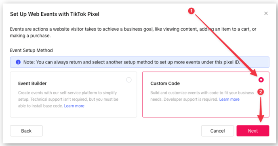Click the red arrow pointing at Next
Viewport: 278px width, 146px height.
261,108
